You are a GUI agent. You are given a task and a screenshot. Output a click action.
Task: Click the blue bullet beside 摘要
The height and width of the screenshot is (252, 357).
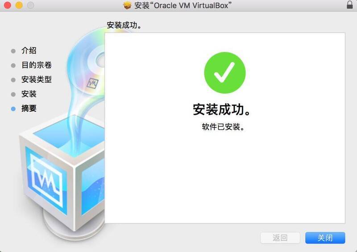(13, 109)
